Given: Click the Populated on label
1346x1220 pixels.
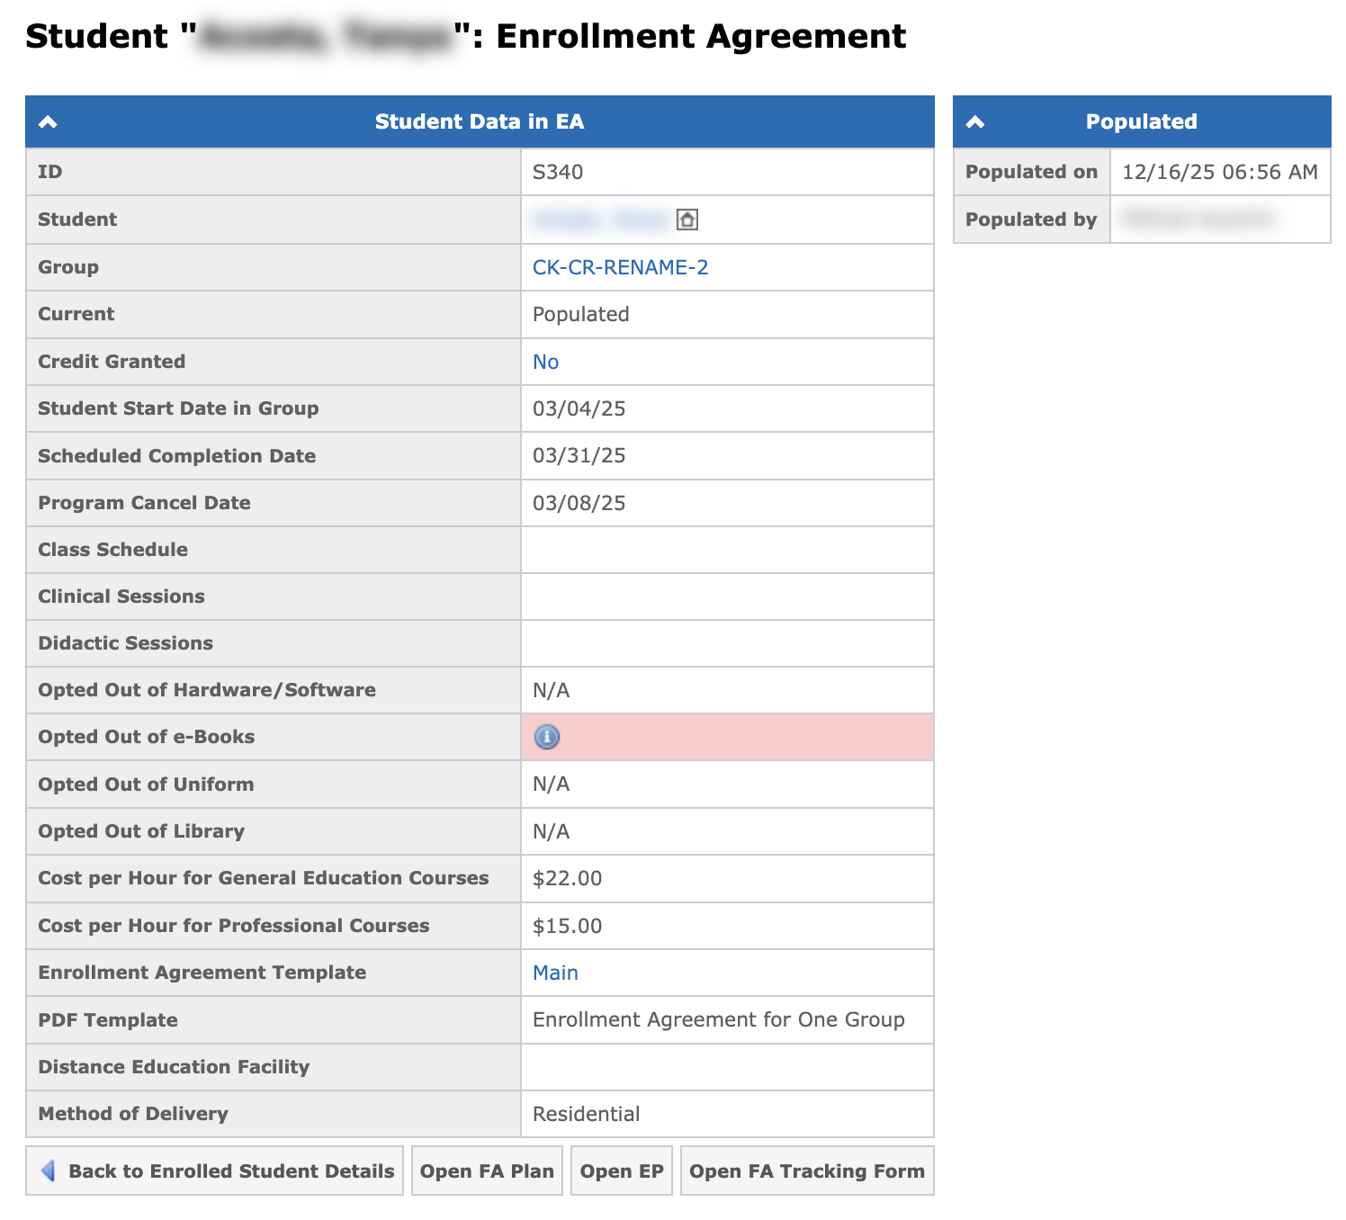Looking at the screenshot, I should (x=1031, y=172).
